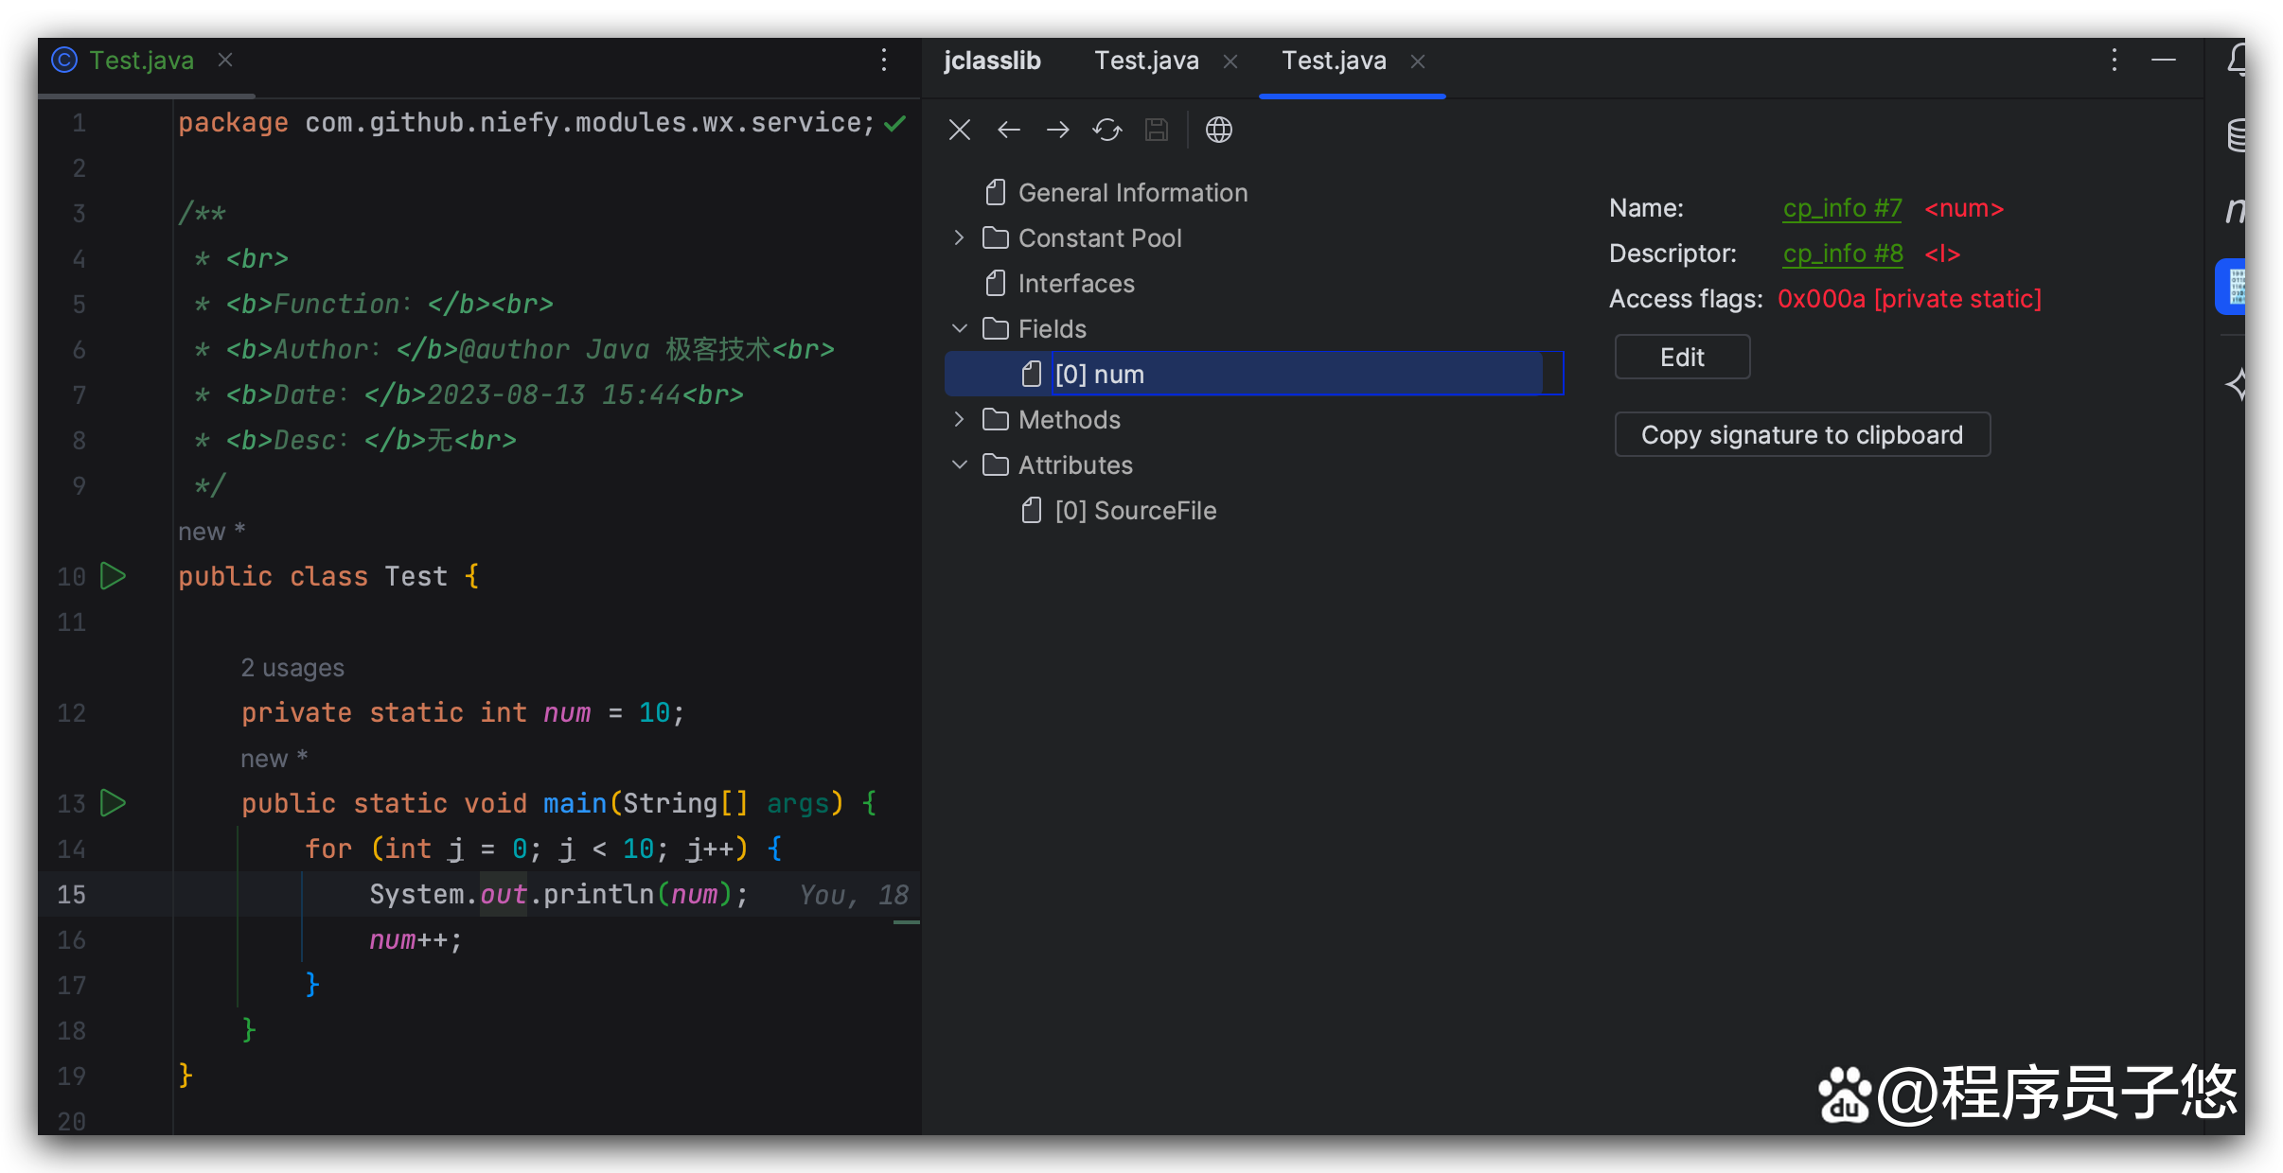The width and height of the screenshot is (2283, 1173).
Task: Expand the Methods folder
Action: pos(959,419)
